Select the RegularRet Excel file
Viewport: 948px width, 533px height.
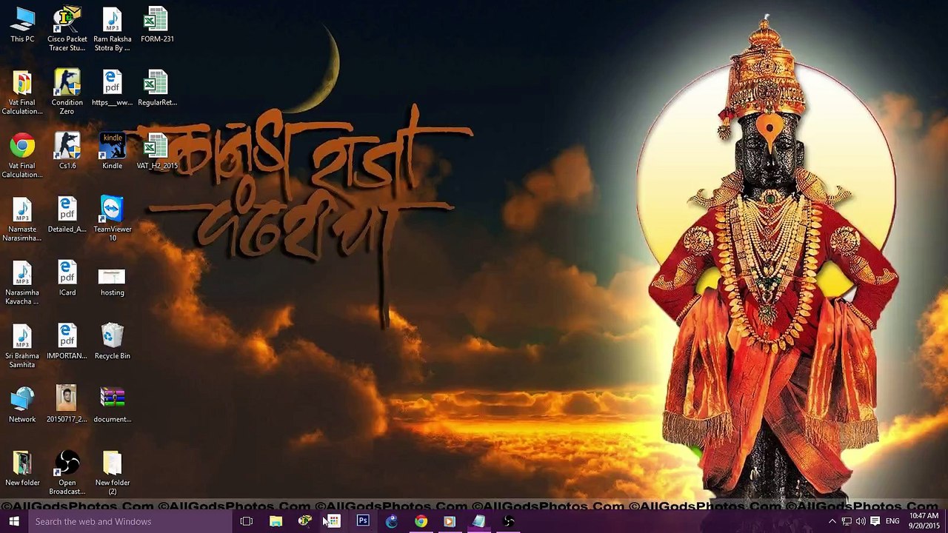pyautogui.click(x=157, y=90)
